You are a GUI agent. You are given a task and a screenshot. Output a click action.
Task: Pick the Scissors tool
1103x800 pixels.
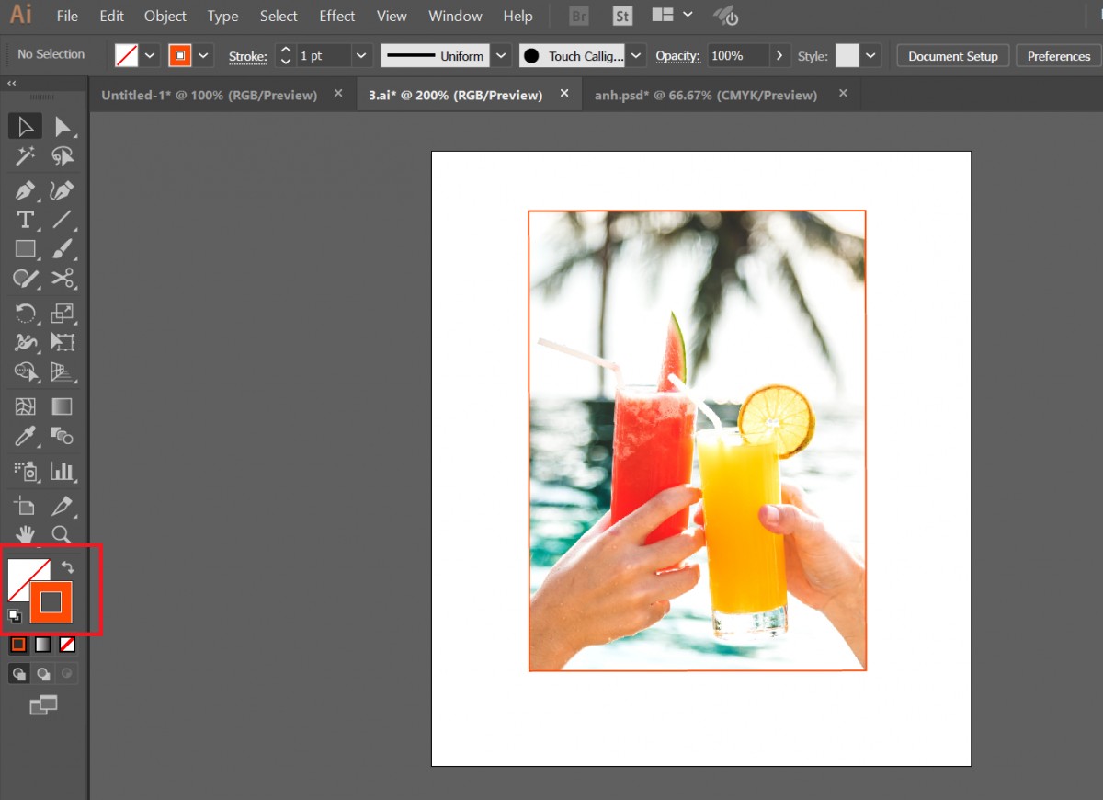62,279
